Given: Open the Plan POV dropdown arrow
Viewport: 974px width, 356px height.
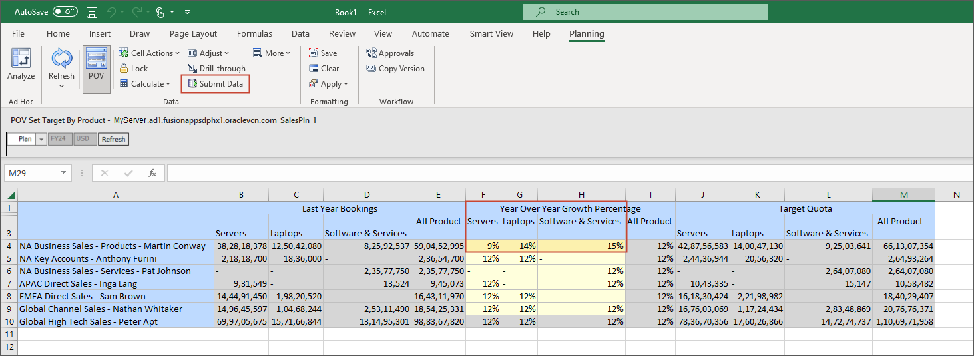Looking at the screenshot, I should coord(41,139).
